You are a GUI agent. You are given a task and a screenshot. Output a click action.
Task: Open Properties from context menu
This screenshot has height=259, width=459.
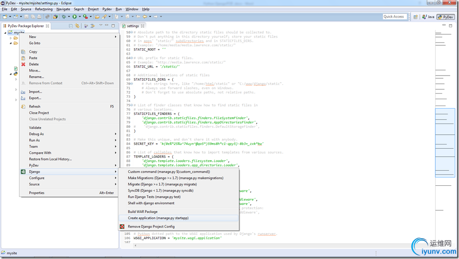click(x=69, y=193)
